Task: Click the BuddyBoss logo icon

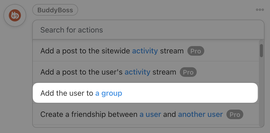Action: tap(15, 15)
